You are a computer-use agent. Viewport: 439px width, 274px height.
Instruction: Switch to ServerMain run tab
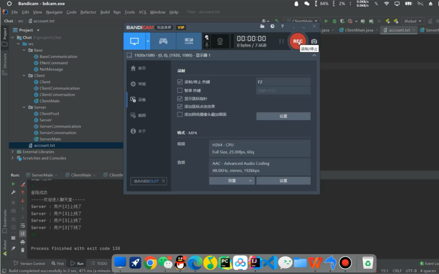tap(42, 175)
